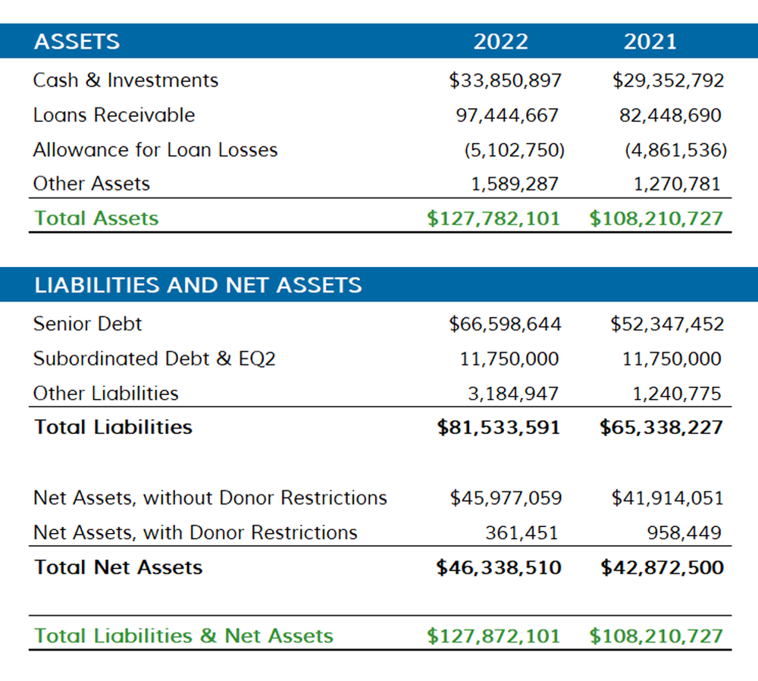
Task: Click the Other Assets label
Action: [92, 184]
